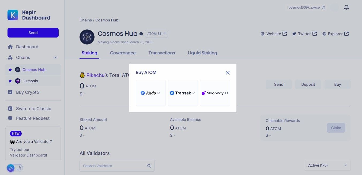Click the Chains breadcrumb link
The height and width of the screenshot is (175, 362).
tap(86, 20)
